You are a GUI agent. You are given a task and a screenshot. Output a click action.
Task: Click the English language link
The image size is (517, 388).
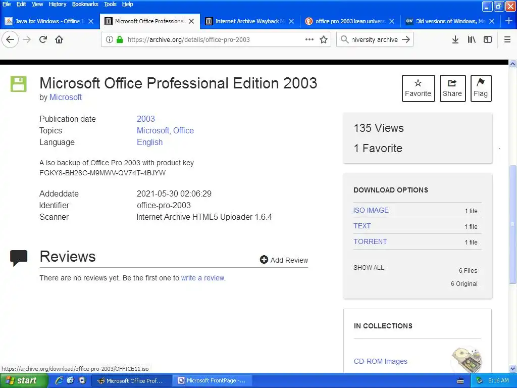149,142
